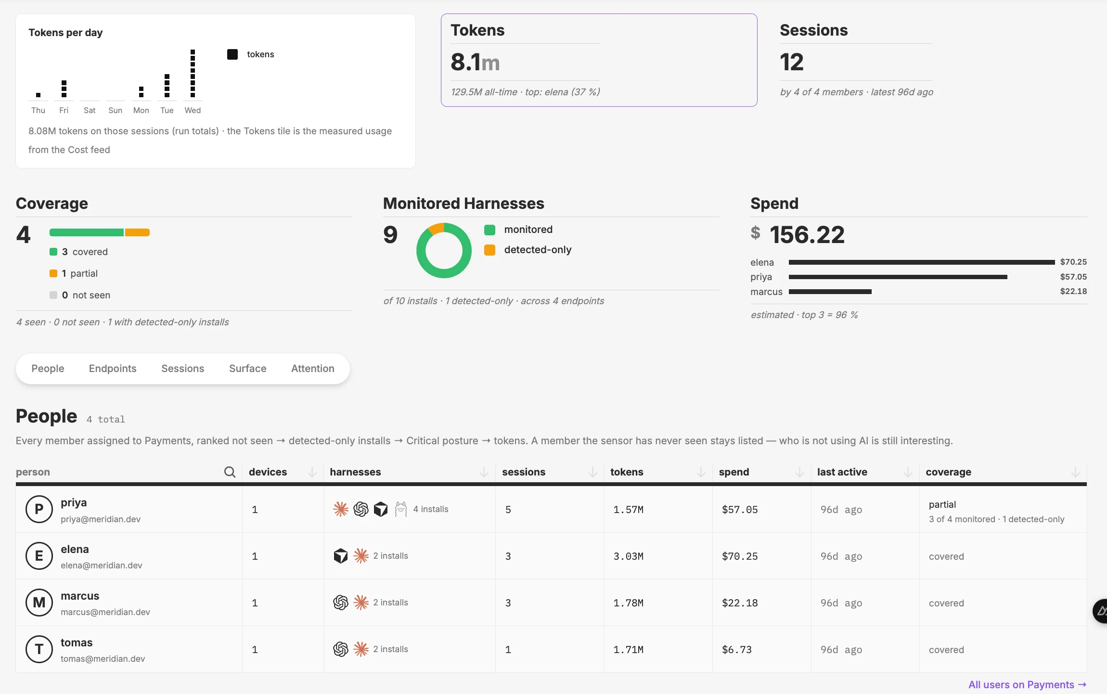This screenshot has height=694, width=1107.
Task: Click the green covered legend square
Action: [x=53, y=252]
